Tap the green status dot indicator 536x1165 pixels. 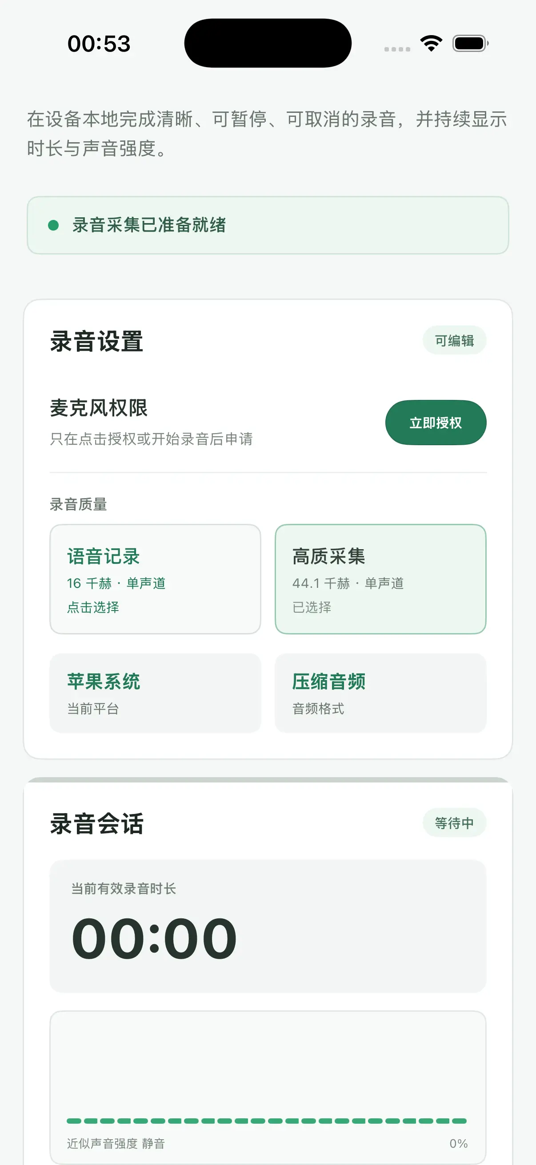point(53,225)
